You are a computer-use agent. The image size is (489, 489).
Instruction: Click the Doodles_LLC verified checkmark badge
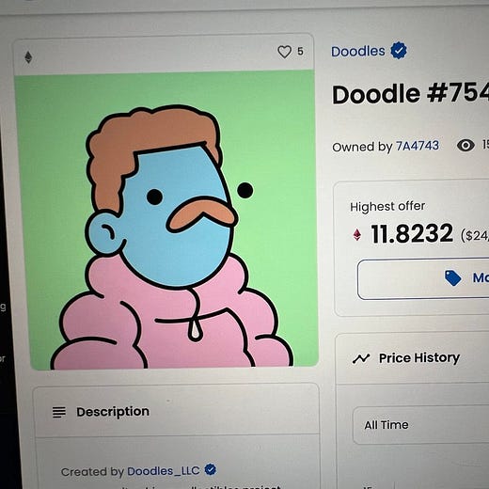(x=210, y=469)
